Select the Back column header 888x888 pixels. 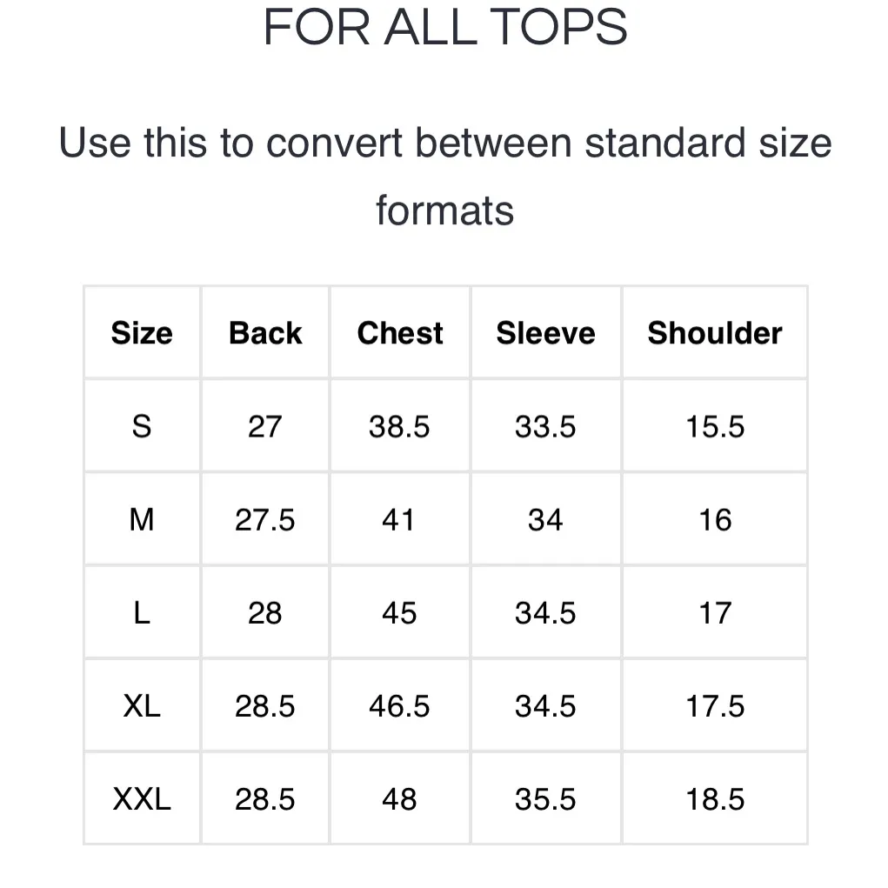pyautogui.click(x=265, y=333)
